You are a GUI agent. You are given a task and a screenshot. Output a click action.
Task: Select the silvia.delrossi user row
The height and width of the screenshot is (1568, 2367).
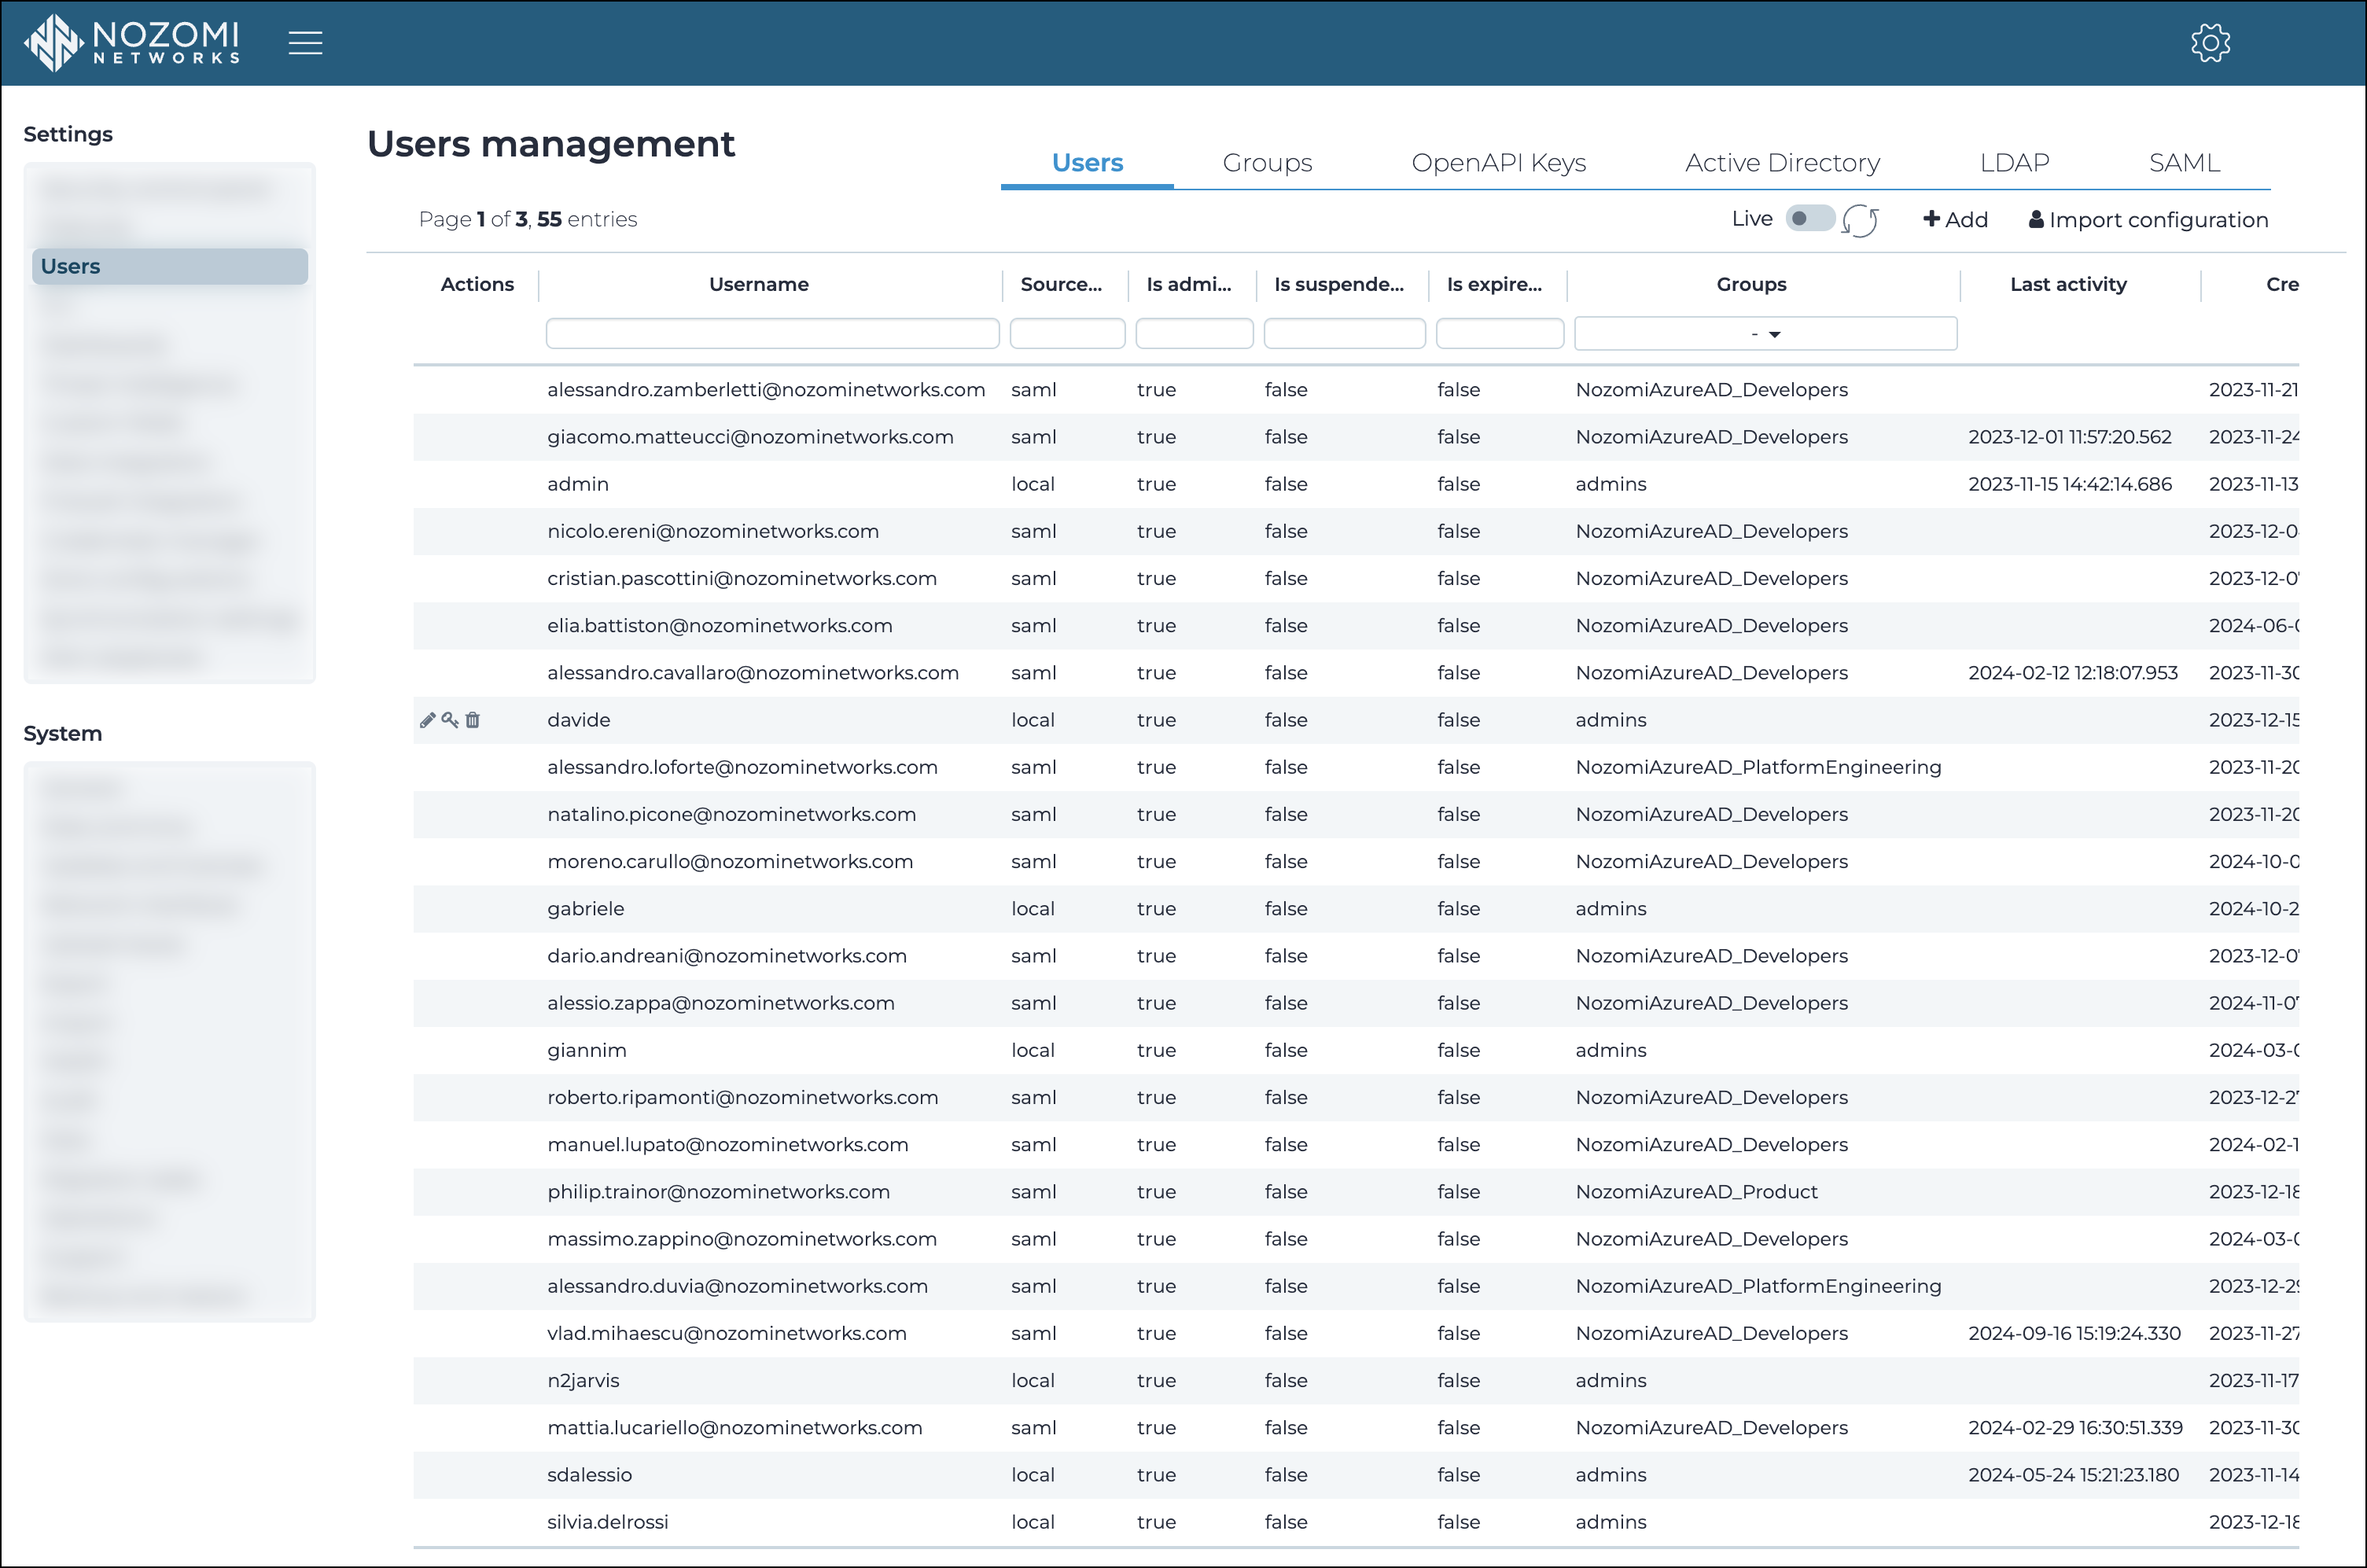[1356, 1522]
